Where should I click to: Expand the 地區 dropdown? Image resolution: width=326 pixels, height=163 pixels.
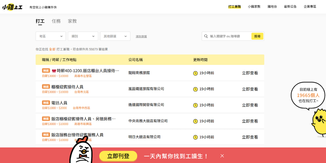[x=51, y=36]
